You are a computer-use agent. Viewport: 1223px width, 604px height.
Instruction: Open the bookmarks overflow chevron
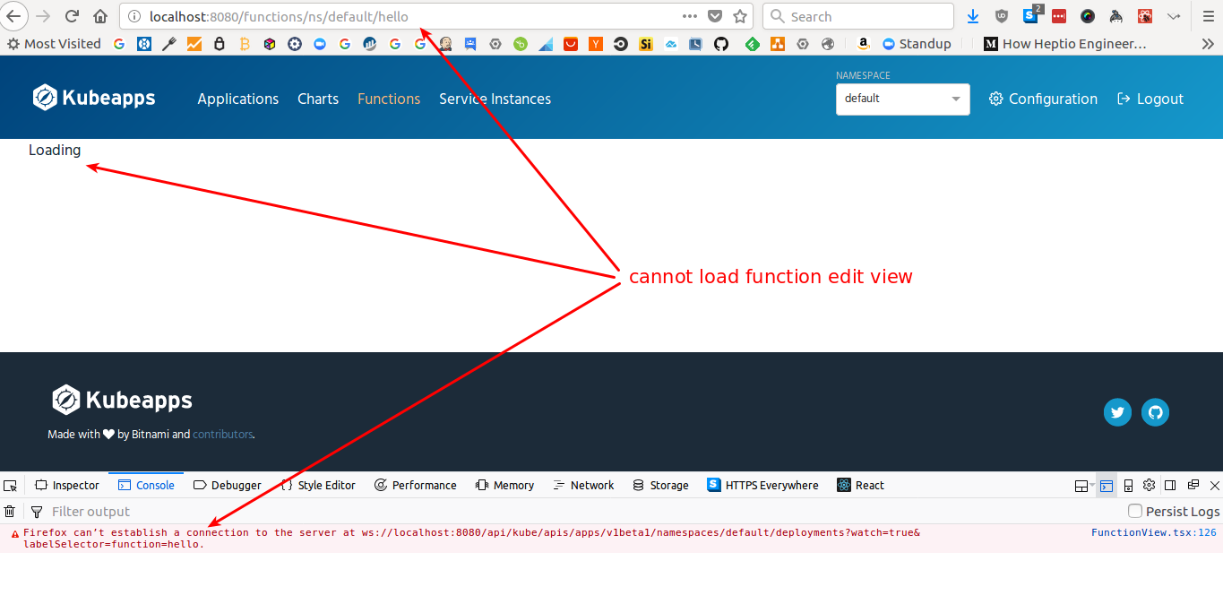pos(1208,43)
